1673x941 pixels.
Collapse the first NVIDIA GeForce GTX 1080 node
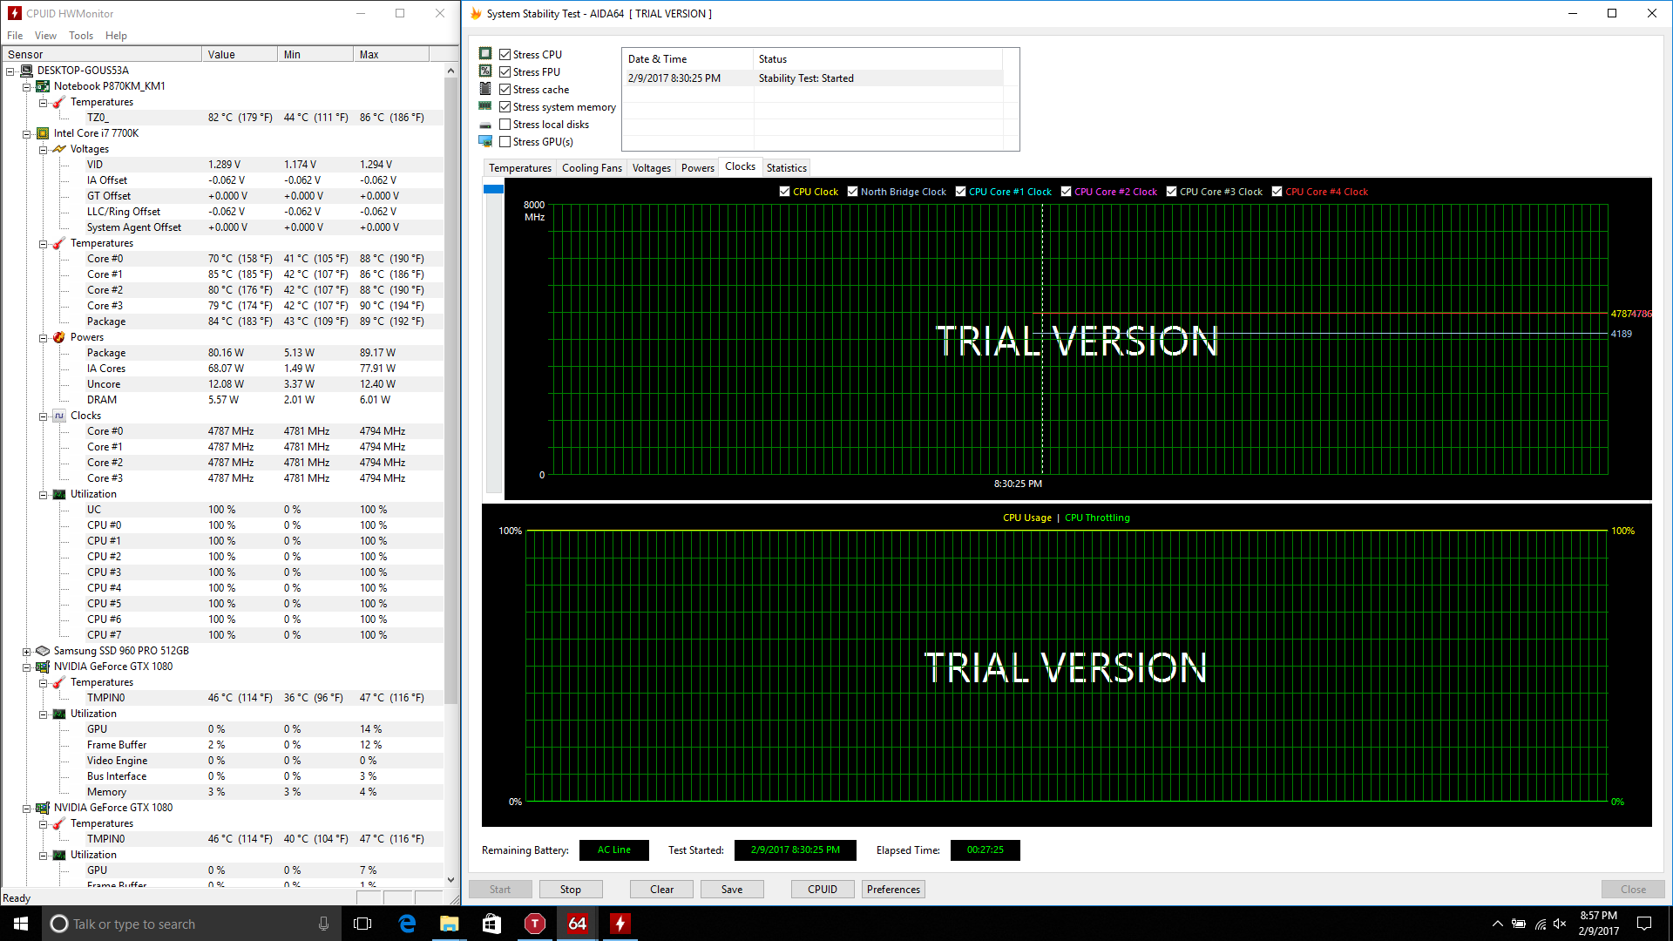27,667
